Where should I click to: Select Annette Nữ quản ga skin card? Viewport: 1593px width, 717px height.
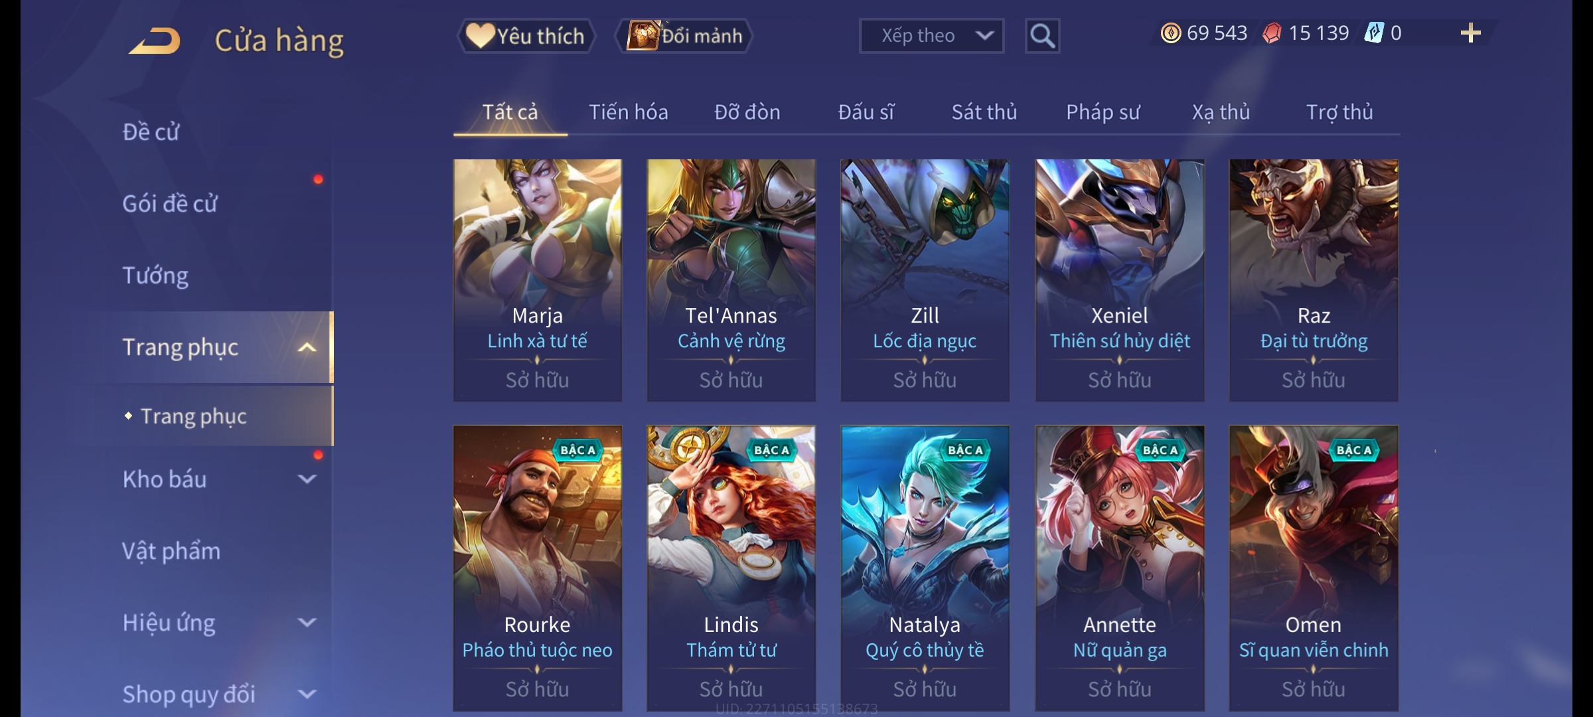tap(1120, 568)
